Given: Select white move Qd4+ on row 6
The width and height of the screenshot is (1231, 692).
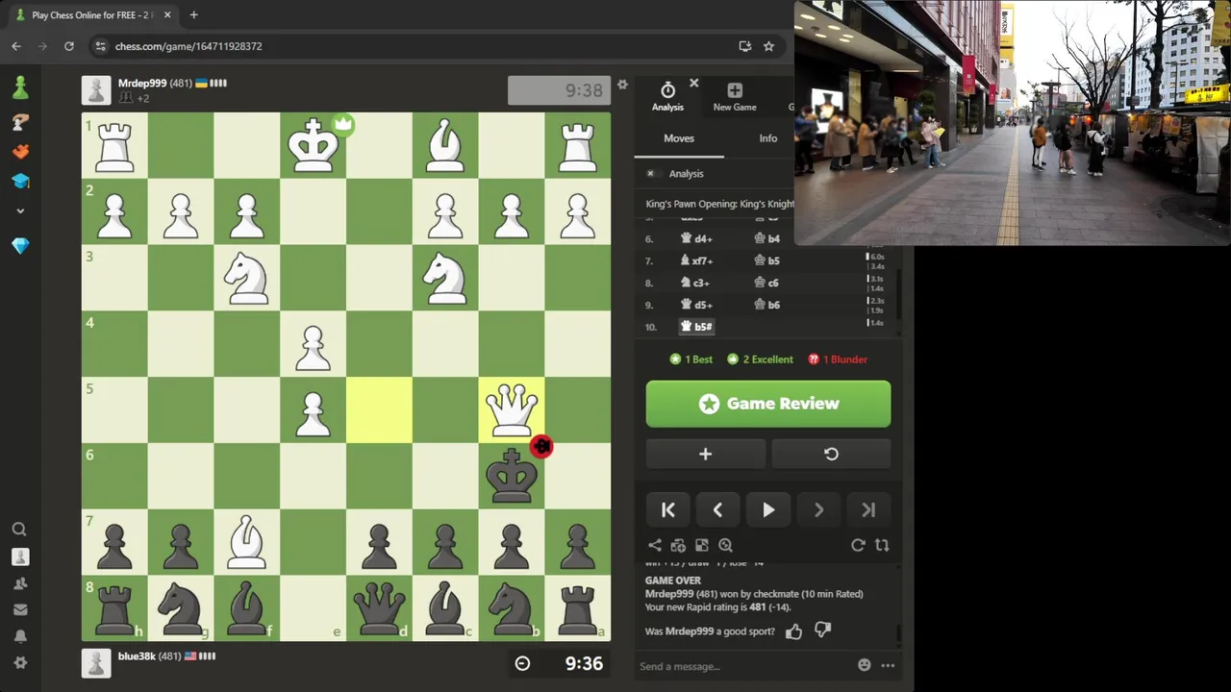Looking at the screenshot, I should point(697,238).
